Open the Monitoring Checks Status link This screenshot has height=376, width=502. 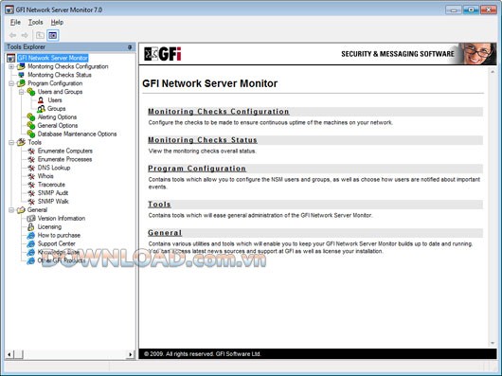point(203,140)
